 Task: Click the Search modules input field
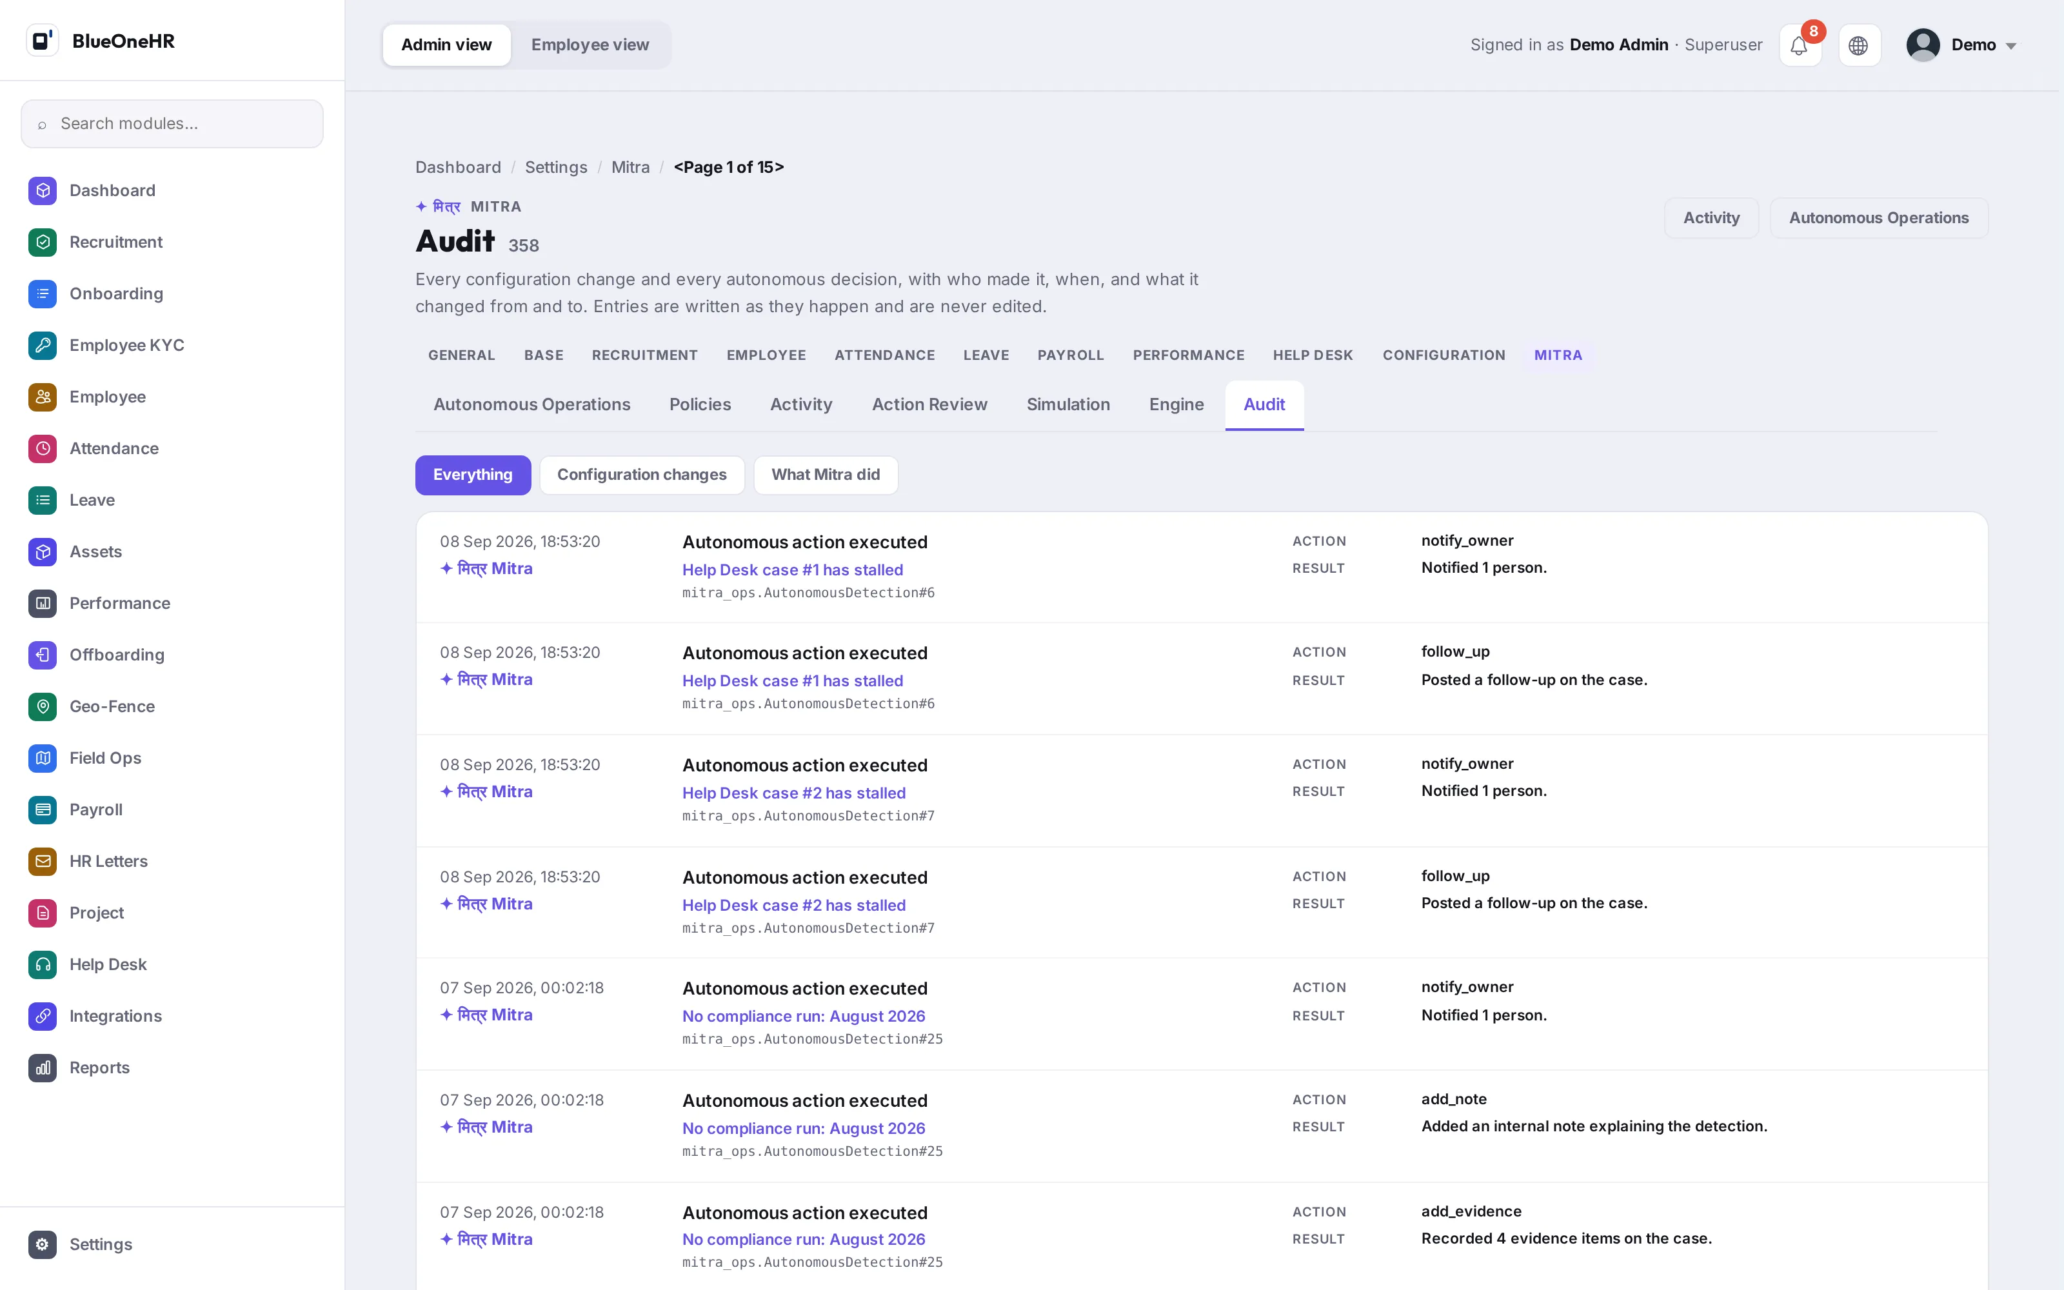click(172, 124)
